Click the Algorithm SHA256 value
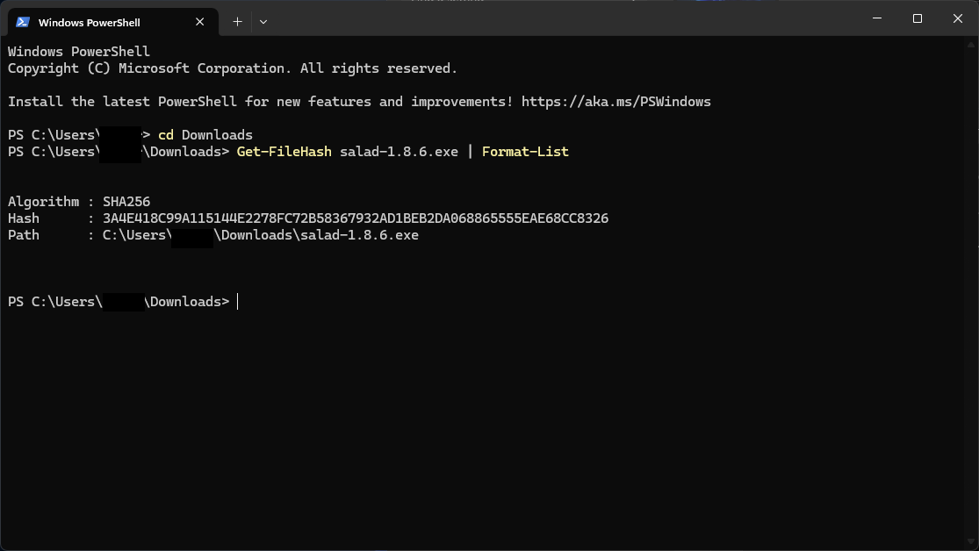Screen dimensions: 979x551 coord(126,202)
